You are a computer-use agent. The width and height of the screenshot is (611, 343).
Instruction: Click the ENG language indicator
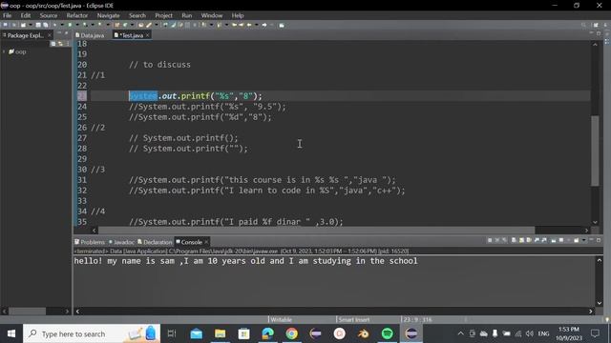(543, 333)
